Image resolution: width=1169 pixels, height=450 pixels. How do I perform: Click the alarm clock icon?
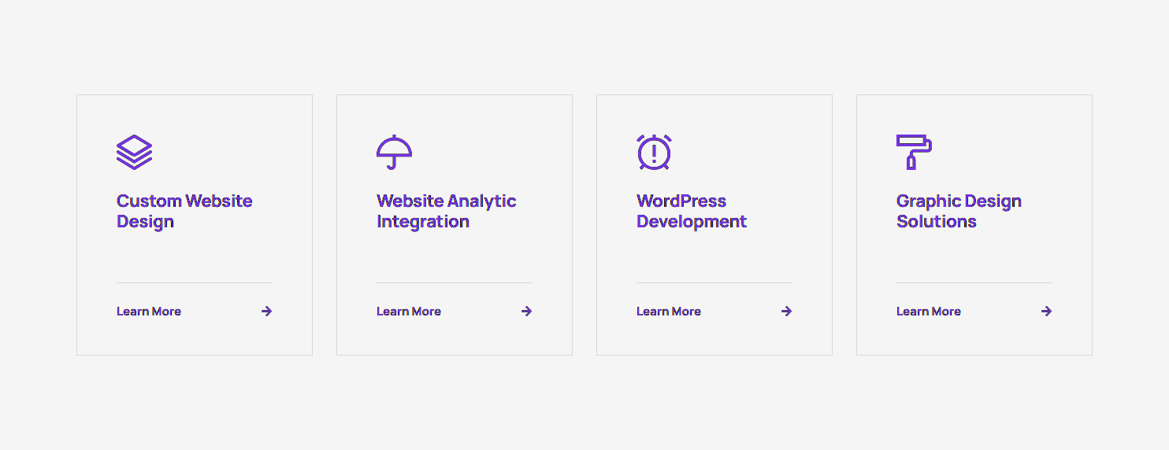coord(654,152)
